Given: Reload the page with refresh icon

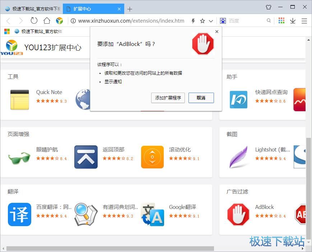Looking at the screenshot, I should (x=34, y=20).
